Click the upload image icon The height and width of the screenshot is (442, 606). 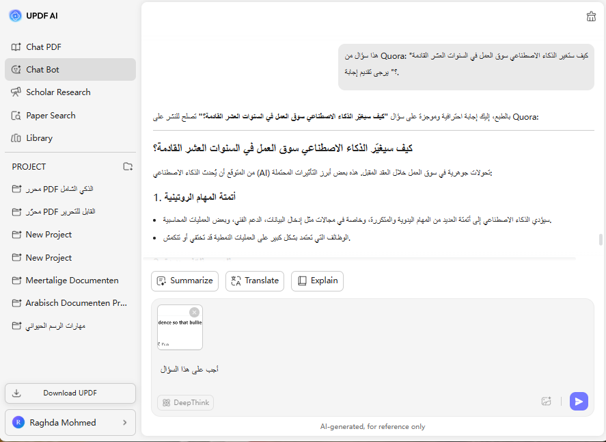[546, 402]
